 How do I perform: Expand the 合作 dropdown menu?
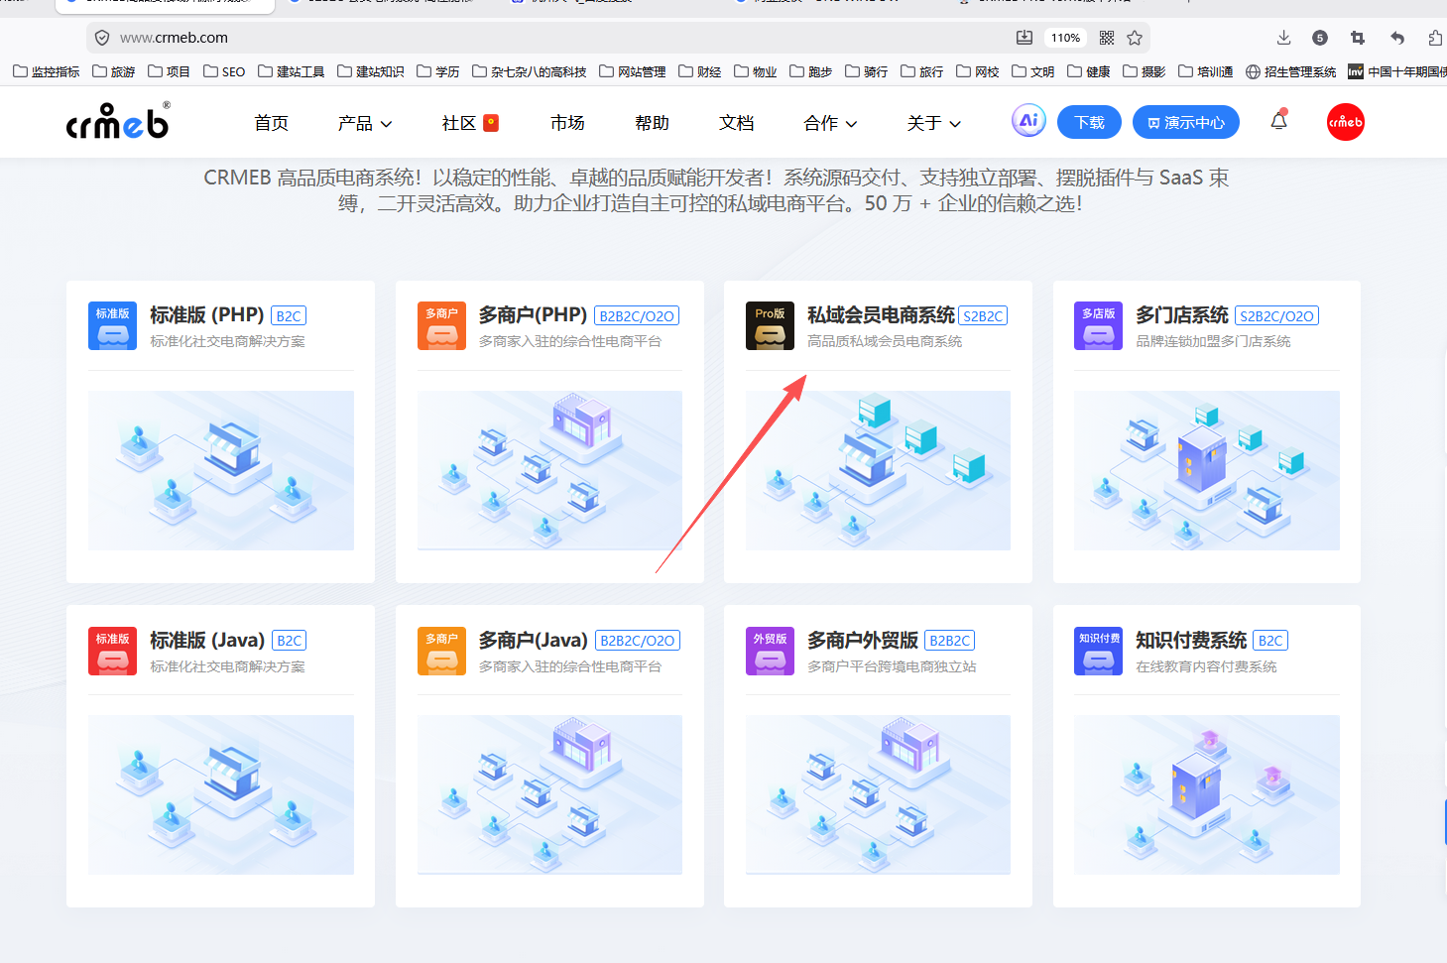830,123
